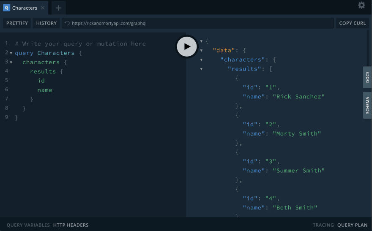The width and height of the screenshot is (372, 231).
Task: Click 'results' on query line 4
Action: [43, 71]
